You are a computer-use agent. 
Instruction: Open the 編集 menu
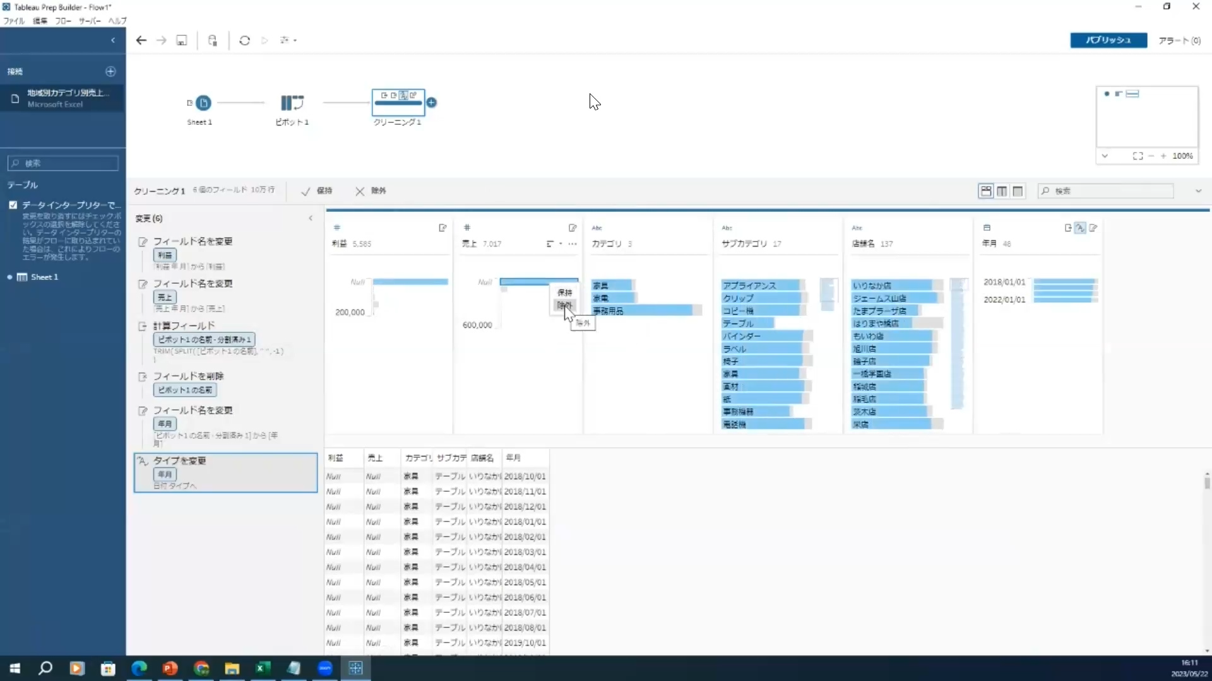click(40, 21)
